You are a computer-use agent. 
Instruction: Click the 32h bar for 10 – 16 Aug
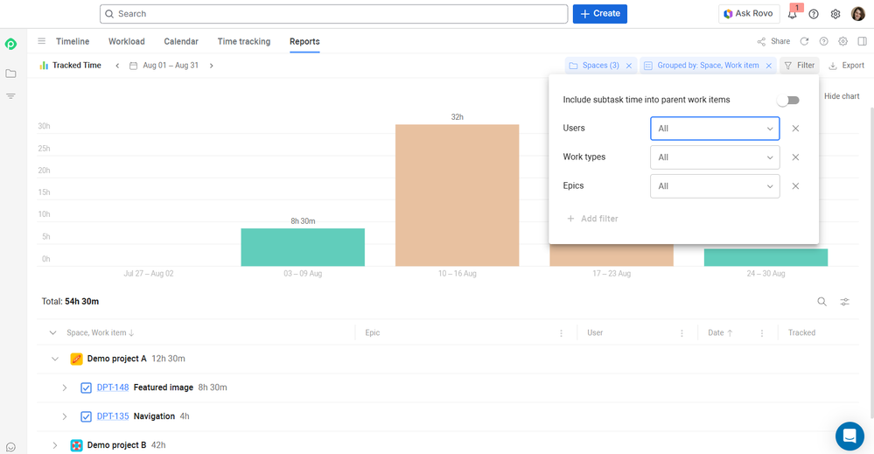[457, 196]
